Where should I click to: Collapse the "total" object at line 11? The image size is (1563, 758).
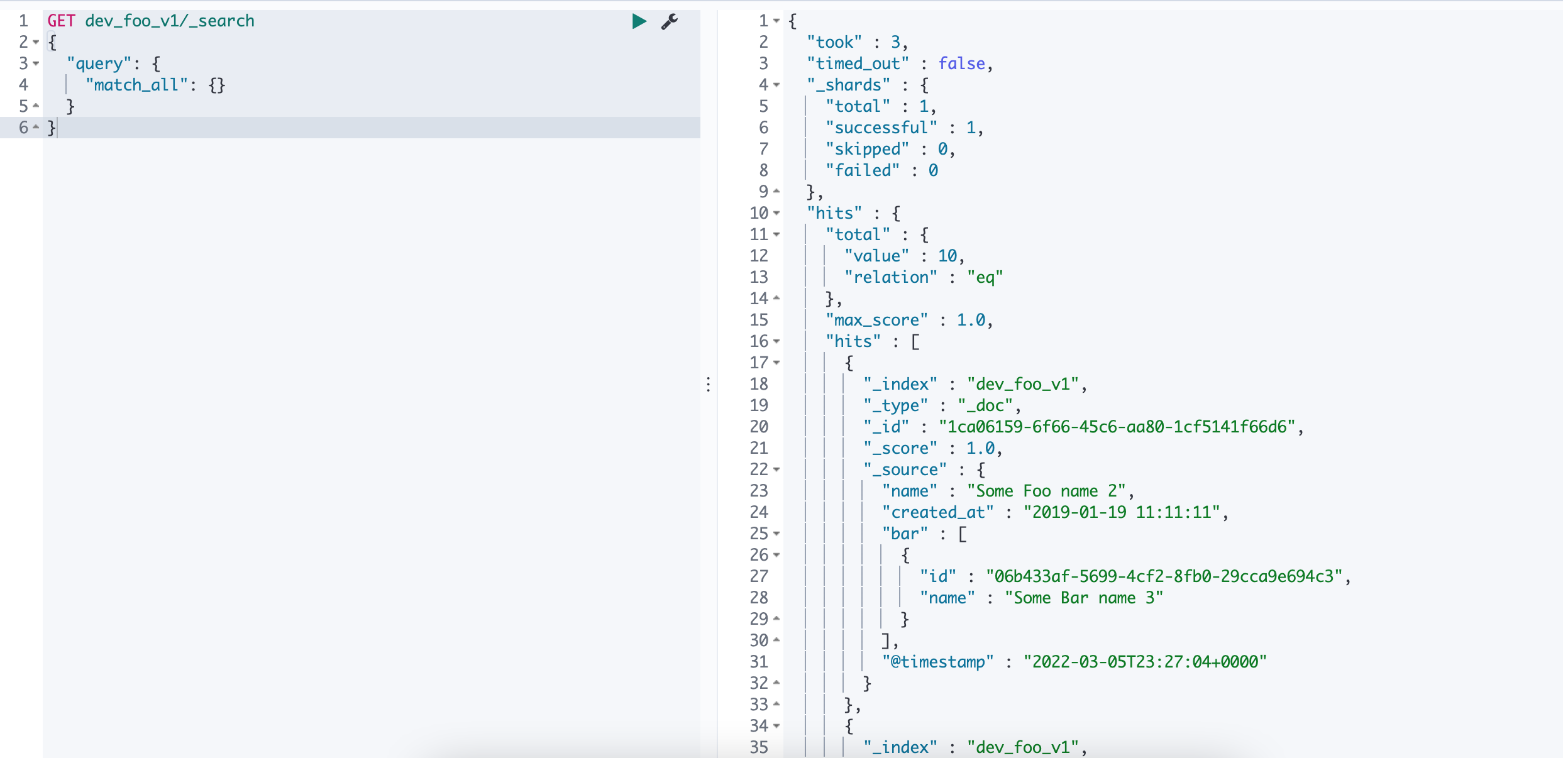point(776,235)
